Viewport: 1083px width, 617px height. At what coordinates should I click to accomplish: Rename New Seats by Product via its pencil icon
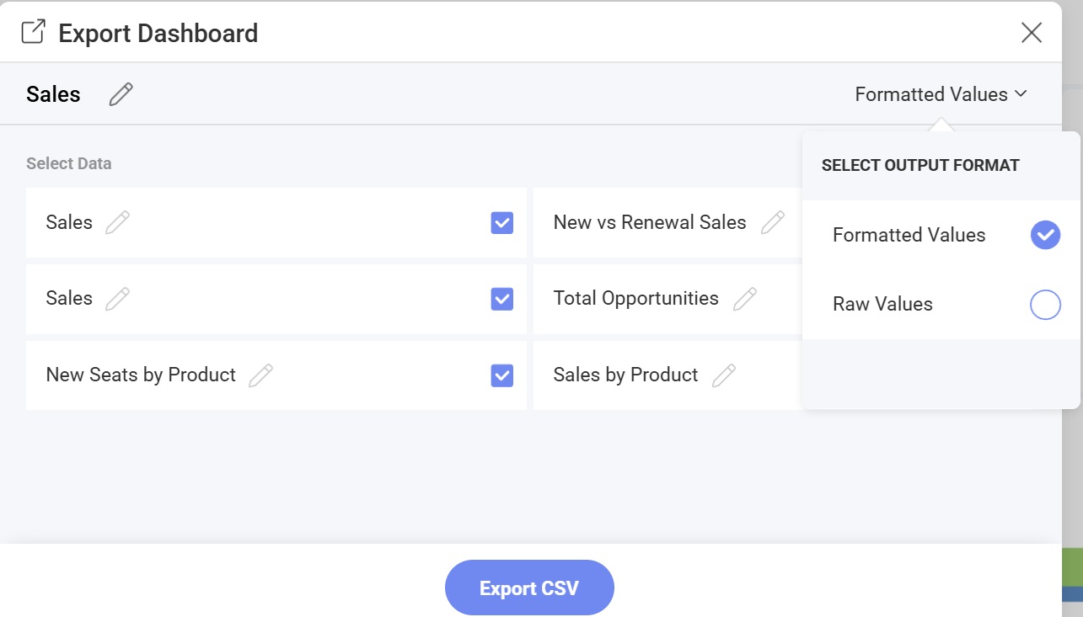(x=261, y=375)
